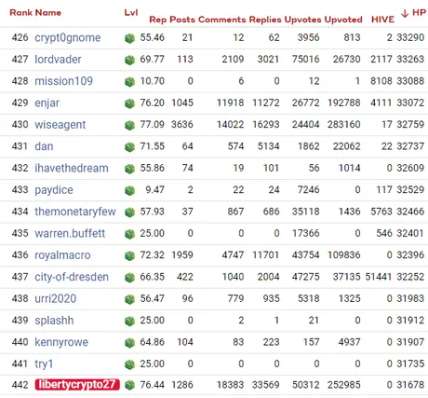This screenshot has width=428, height=398.
Task: Open the kennyrowe profile link
Action: 61,342
